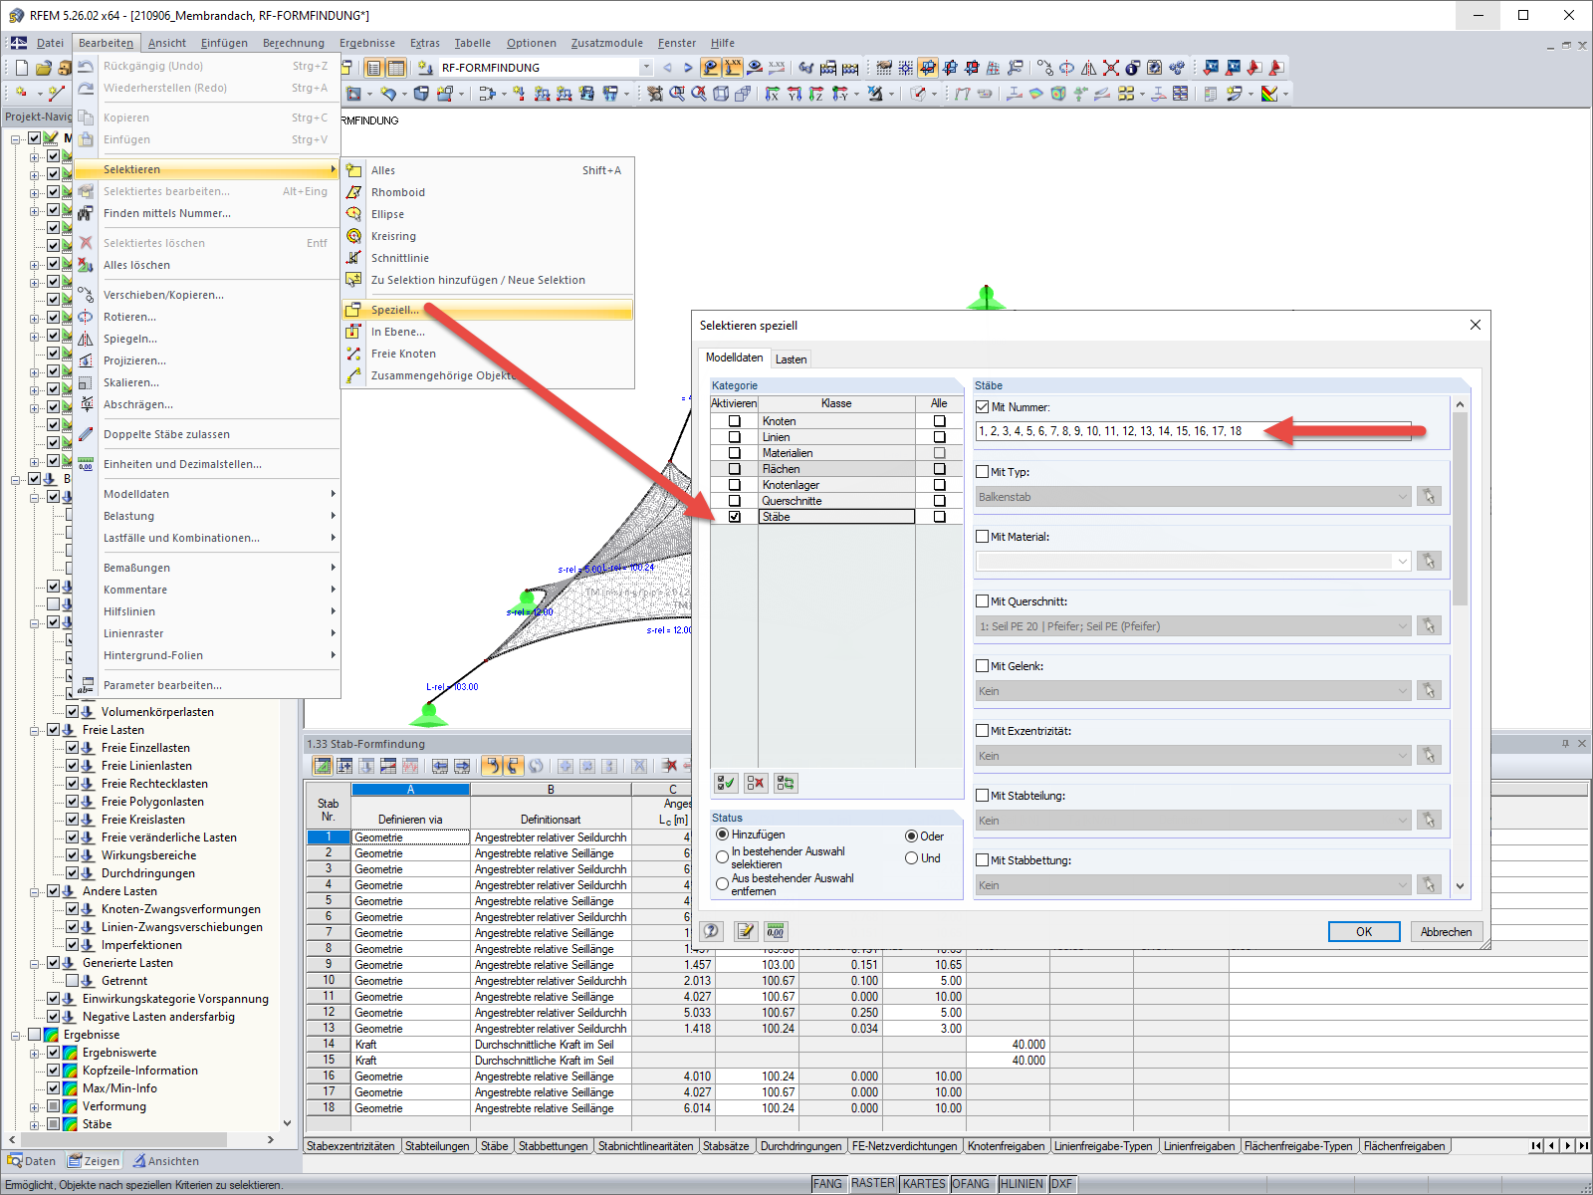Invert the category selection icon
1593x1195 pixels.
(786, 784)
